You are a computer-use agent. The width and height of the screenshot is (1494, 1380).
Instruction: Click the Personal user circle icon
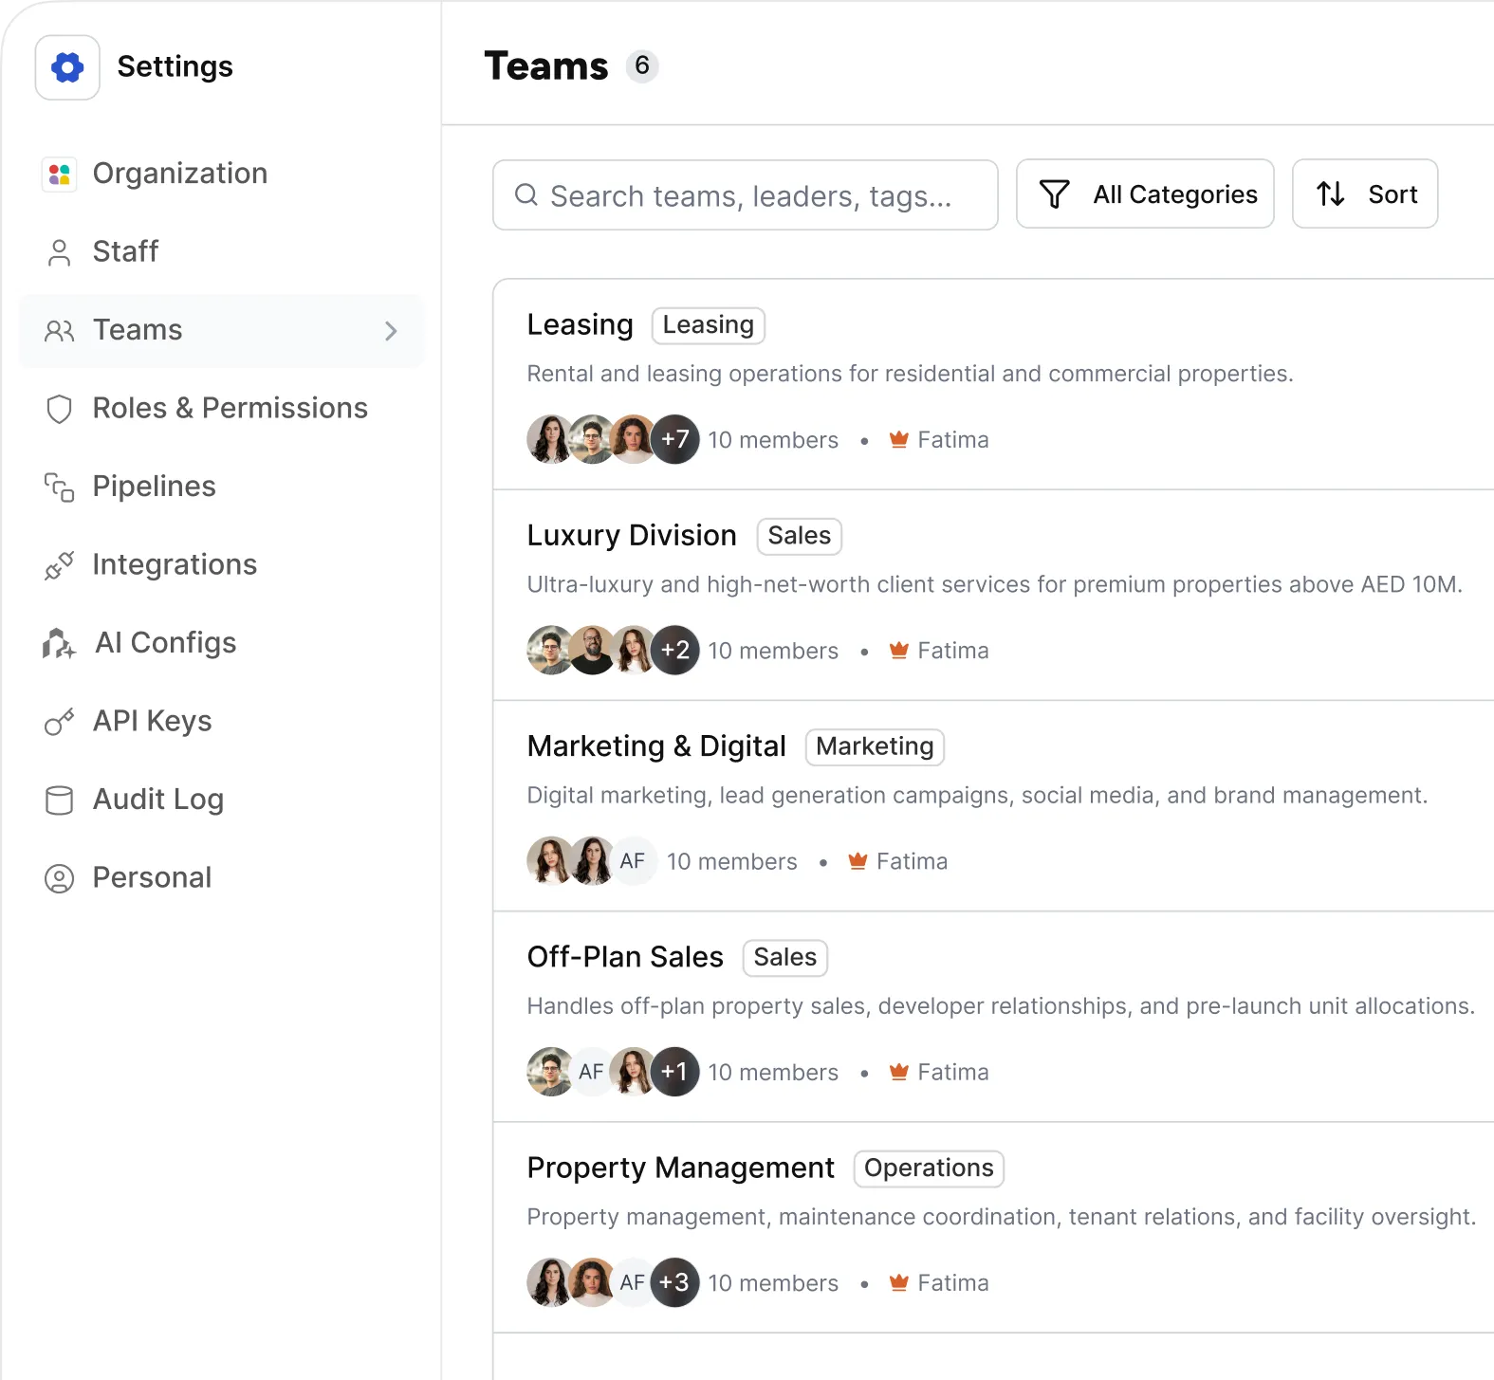(x=59, y=878)
